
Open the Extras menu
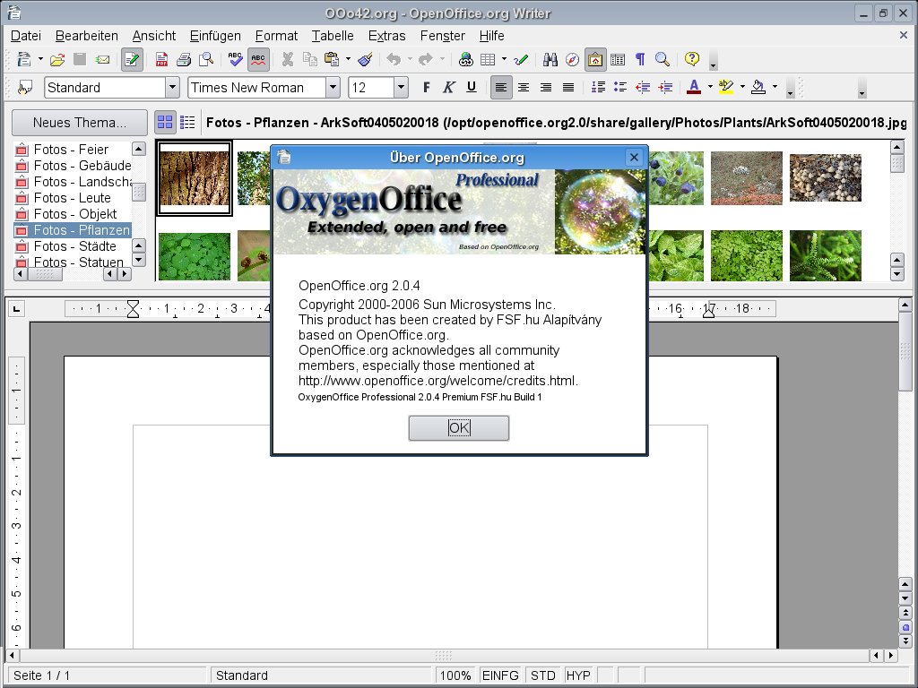(386, 36)
